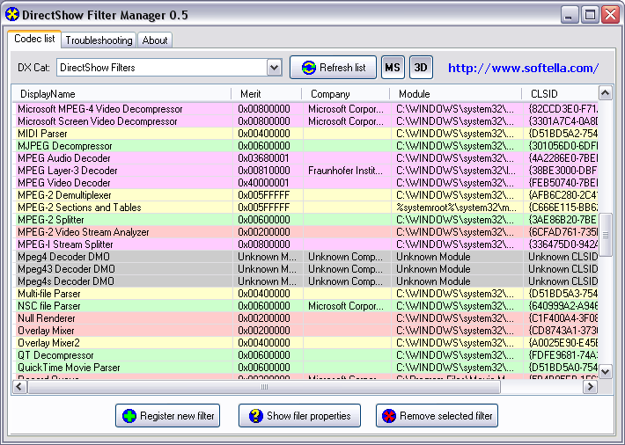The width and height of the screenshot is (625, 445).
Task: Close the DirectShow Filter Manager window
Action: tap(610, 15)
